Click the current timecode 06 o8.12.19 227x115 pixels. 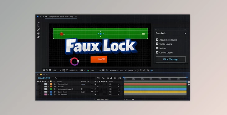(44, 78)
